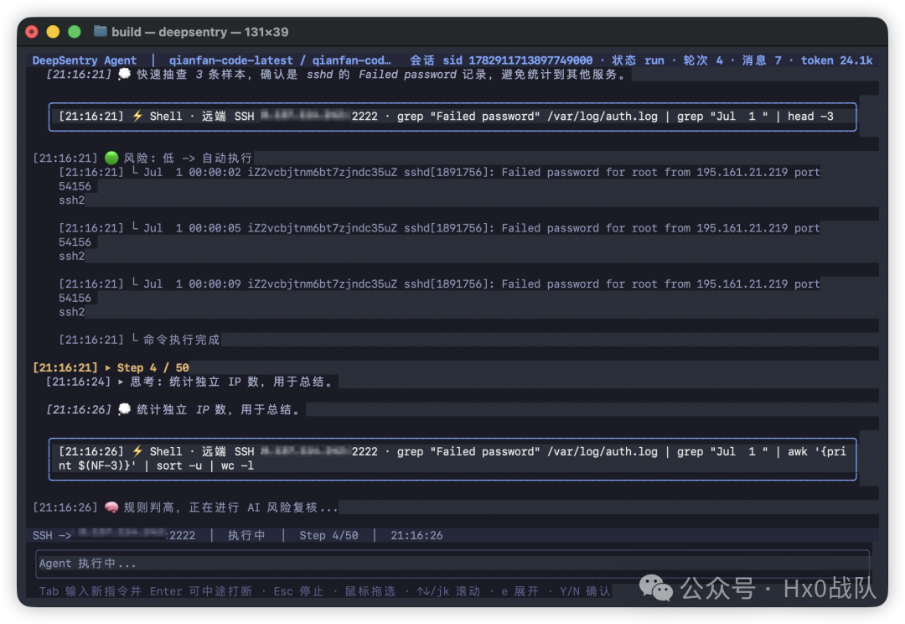Click the qianfan-code-latest model name
Viewport: 905px width, 624px height.
point(231,60)
